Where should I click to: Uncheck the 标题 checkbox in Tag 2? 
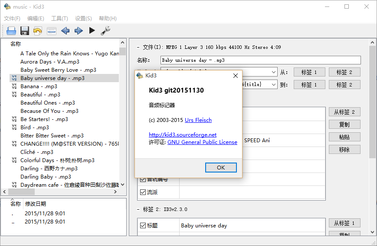tap(143, 225)
